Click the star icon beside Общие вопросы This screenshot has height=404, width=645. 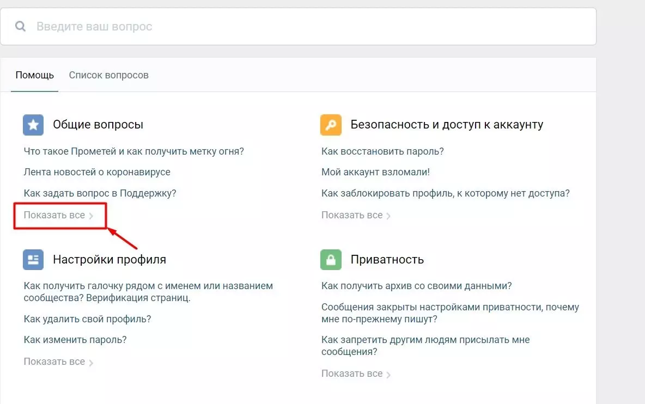click(33, 125)
